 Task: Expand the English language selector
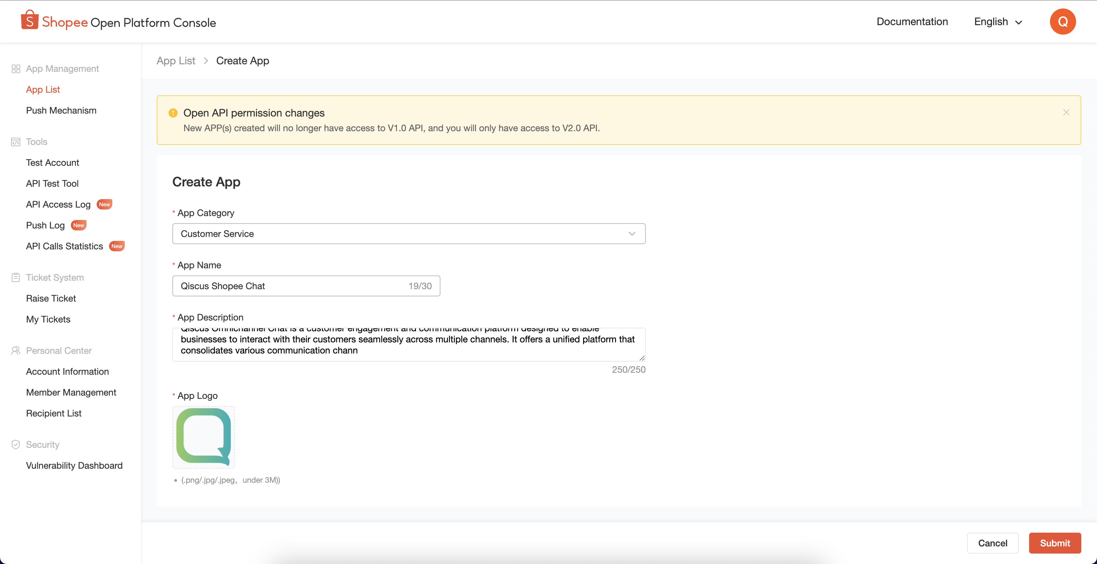coord(998,22)
